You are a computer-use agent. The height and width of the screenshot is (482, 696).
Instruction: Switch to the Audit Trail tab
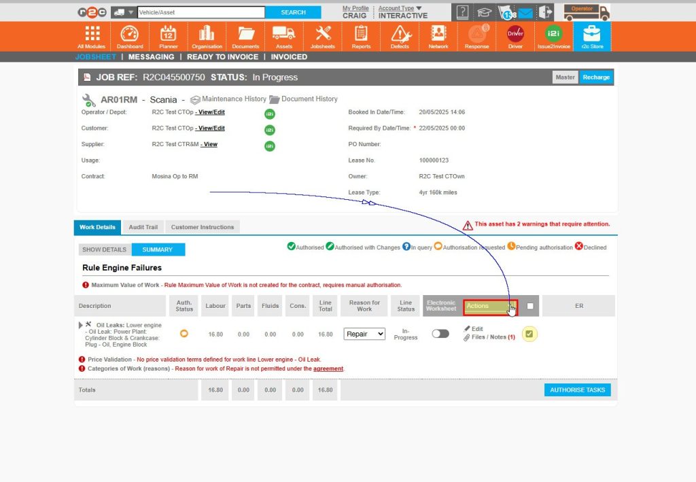pos(143,227)
